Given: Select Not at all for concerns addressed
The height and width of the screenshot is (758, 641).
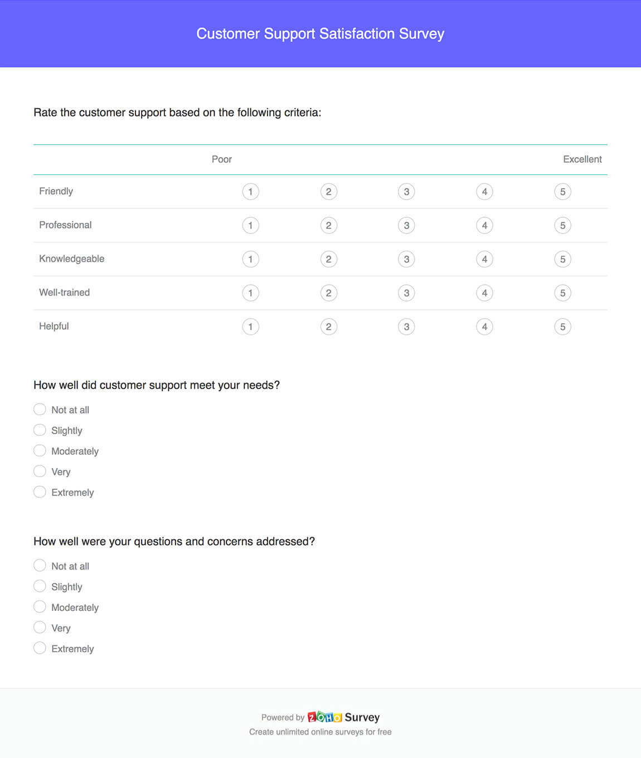Looking at the screenshot, I should 40,565.
